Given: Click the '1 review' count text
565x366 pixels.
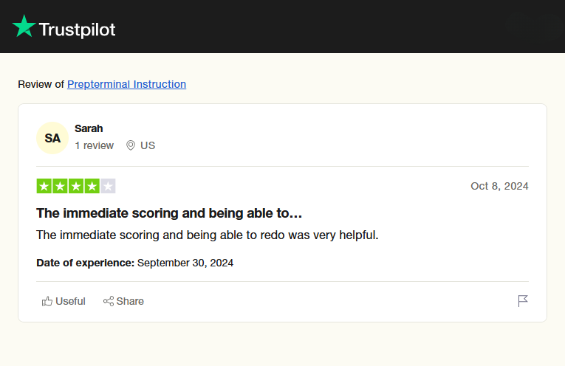Looking at the screenshot, I should coord(94,145).
